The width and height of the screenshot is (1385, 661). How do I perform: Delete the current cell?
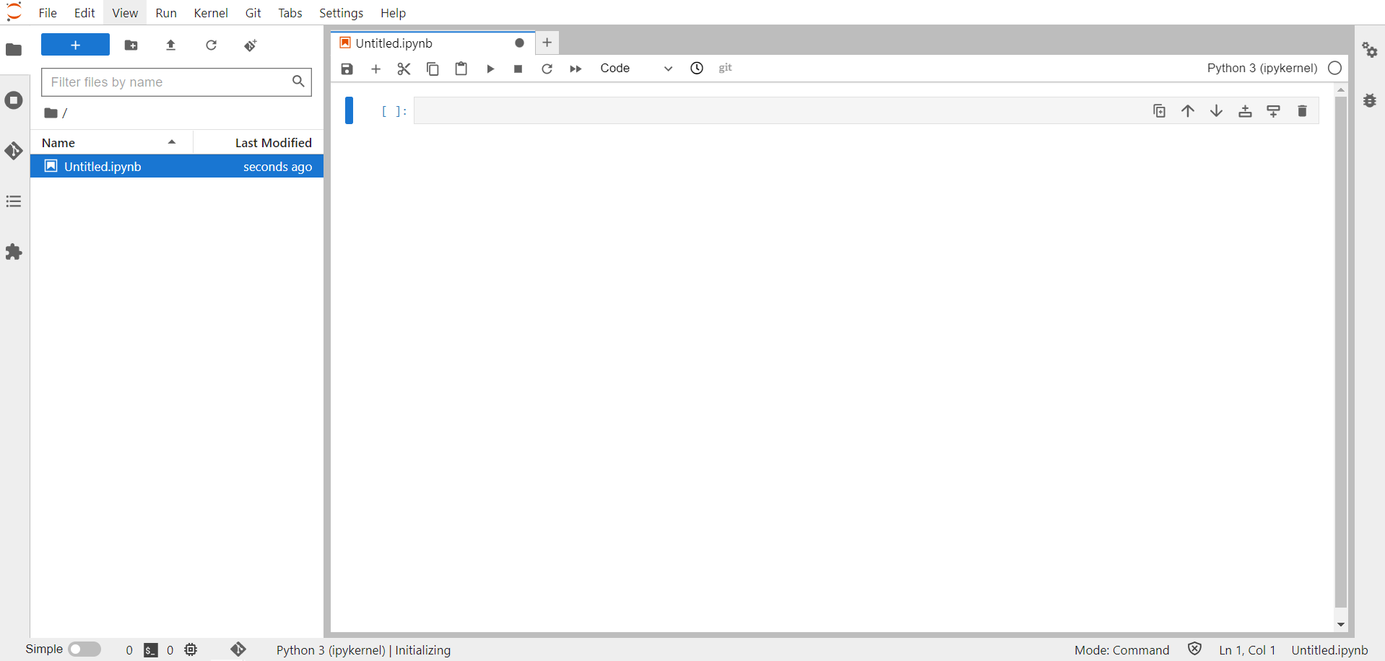pos(1302,110)
